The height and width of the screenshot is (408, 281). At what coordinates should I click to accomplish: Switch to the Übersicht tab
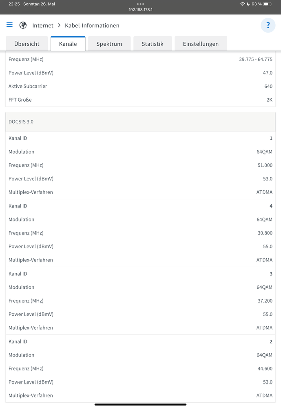(x=27, y=44)
